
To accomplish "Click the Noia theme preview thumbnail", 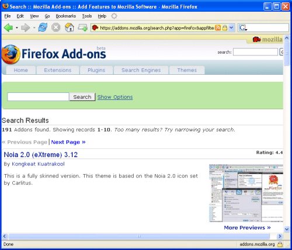I will [246, 193].
